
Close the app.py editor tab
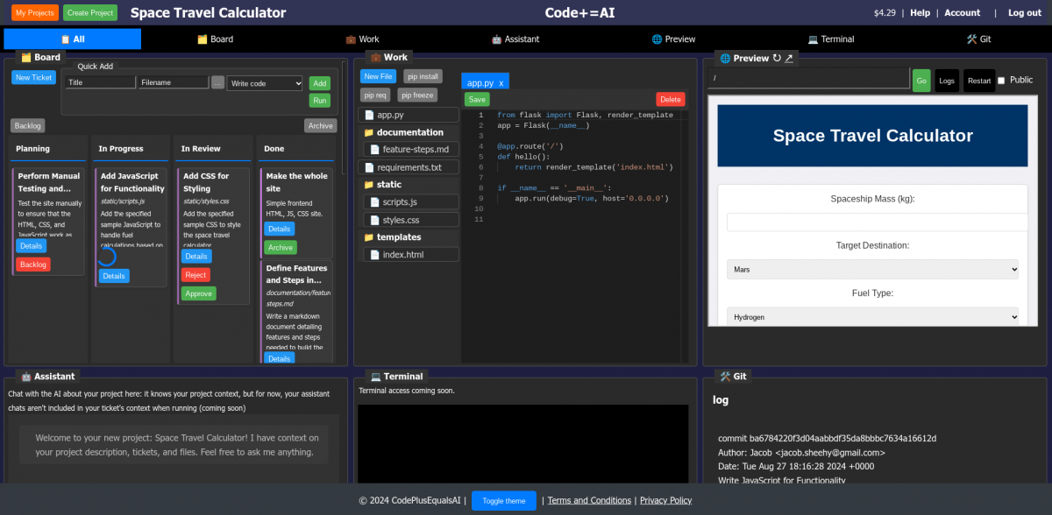pyautogui.click(x=501, y=83)
